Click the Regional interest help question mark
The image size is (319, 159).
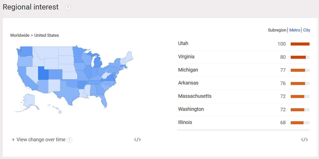click(x=68, y=8)
